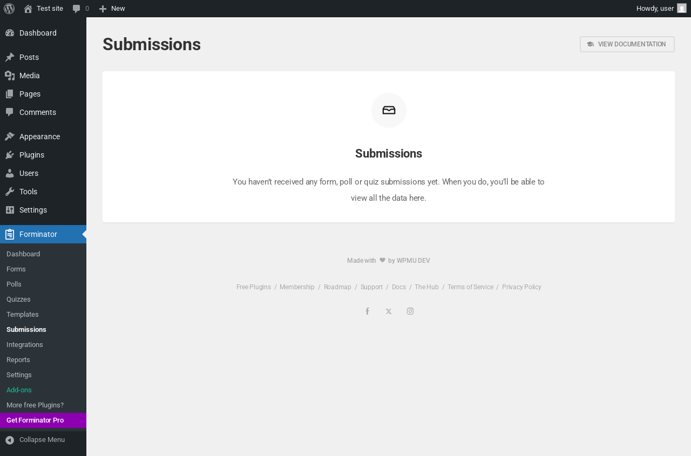Open the X social icon in footer

point(389,311)
